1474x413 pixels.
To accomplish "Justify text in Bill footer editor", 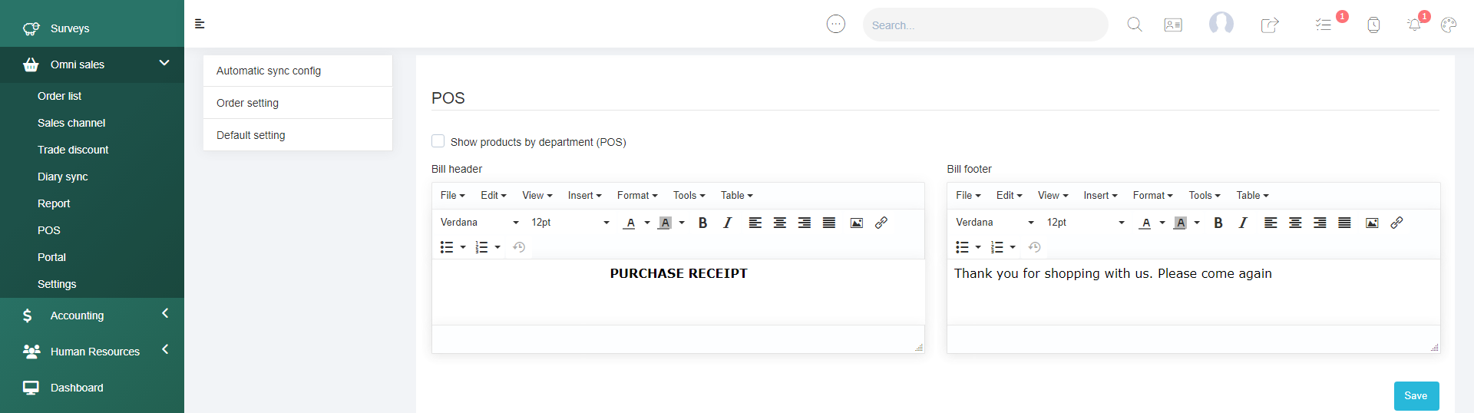I will click(1344, 223).
